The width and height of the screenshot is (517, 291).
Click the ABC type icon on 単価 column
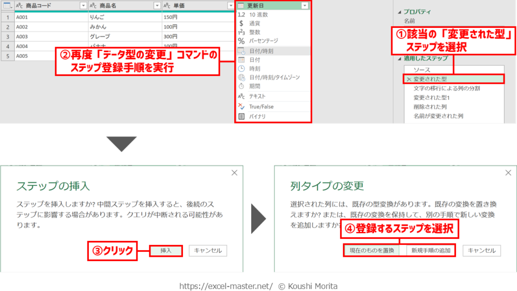click(168, 5)
